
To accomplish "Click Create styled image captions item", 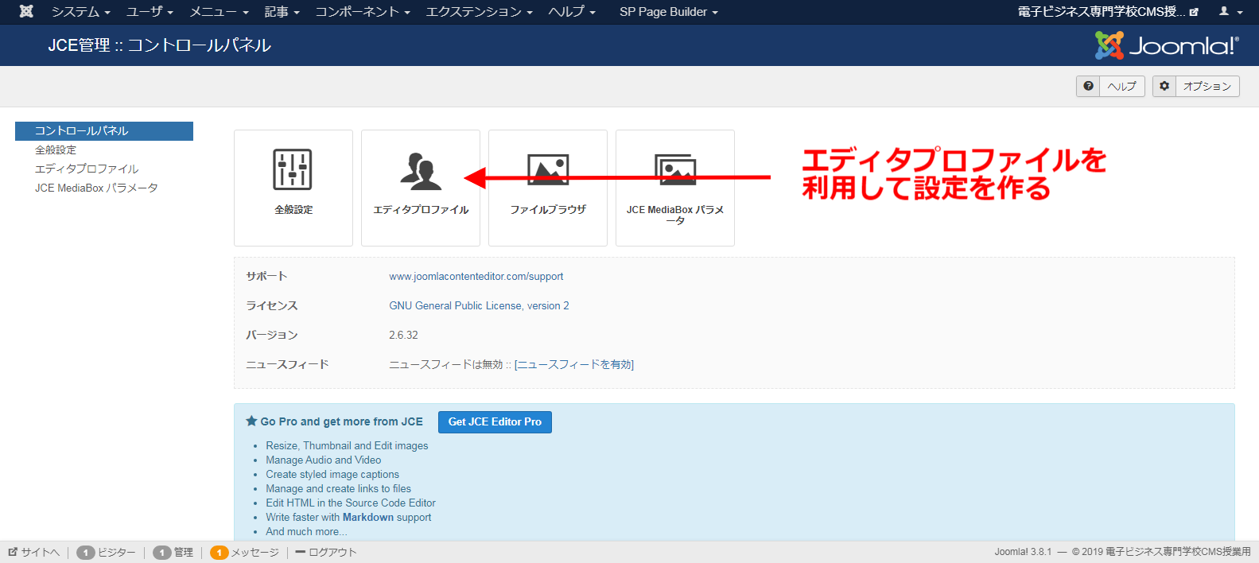I will (332, 475).
